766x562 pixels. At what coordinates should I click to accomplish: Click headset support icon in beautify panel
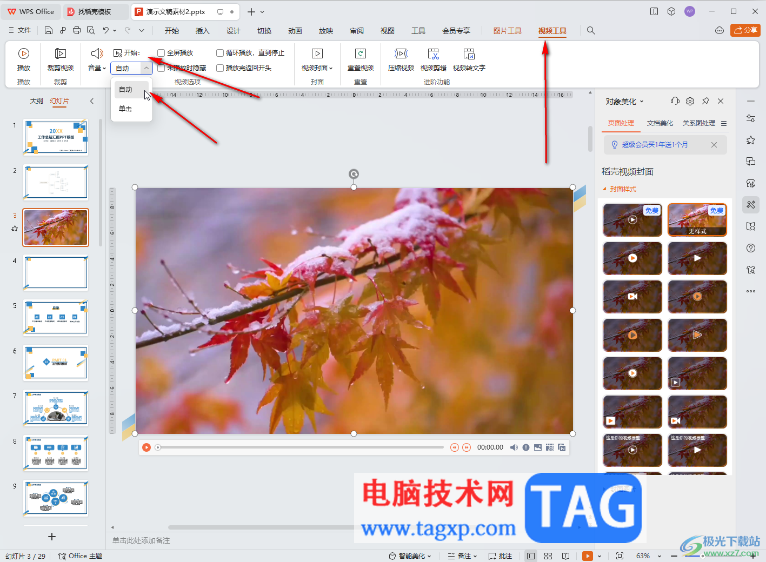click(x=675, y=101)
